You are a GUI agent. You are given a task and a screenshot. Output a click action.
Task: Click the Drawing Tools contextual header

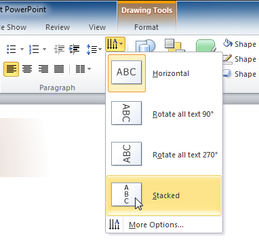tap(147, 10)
